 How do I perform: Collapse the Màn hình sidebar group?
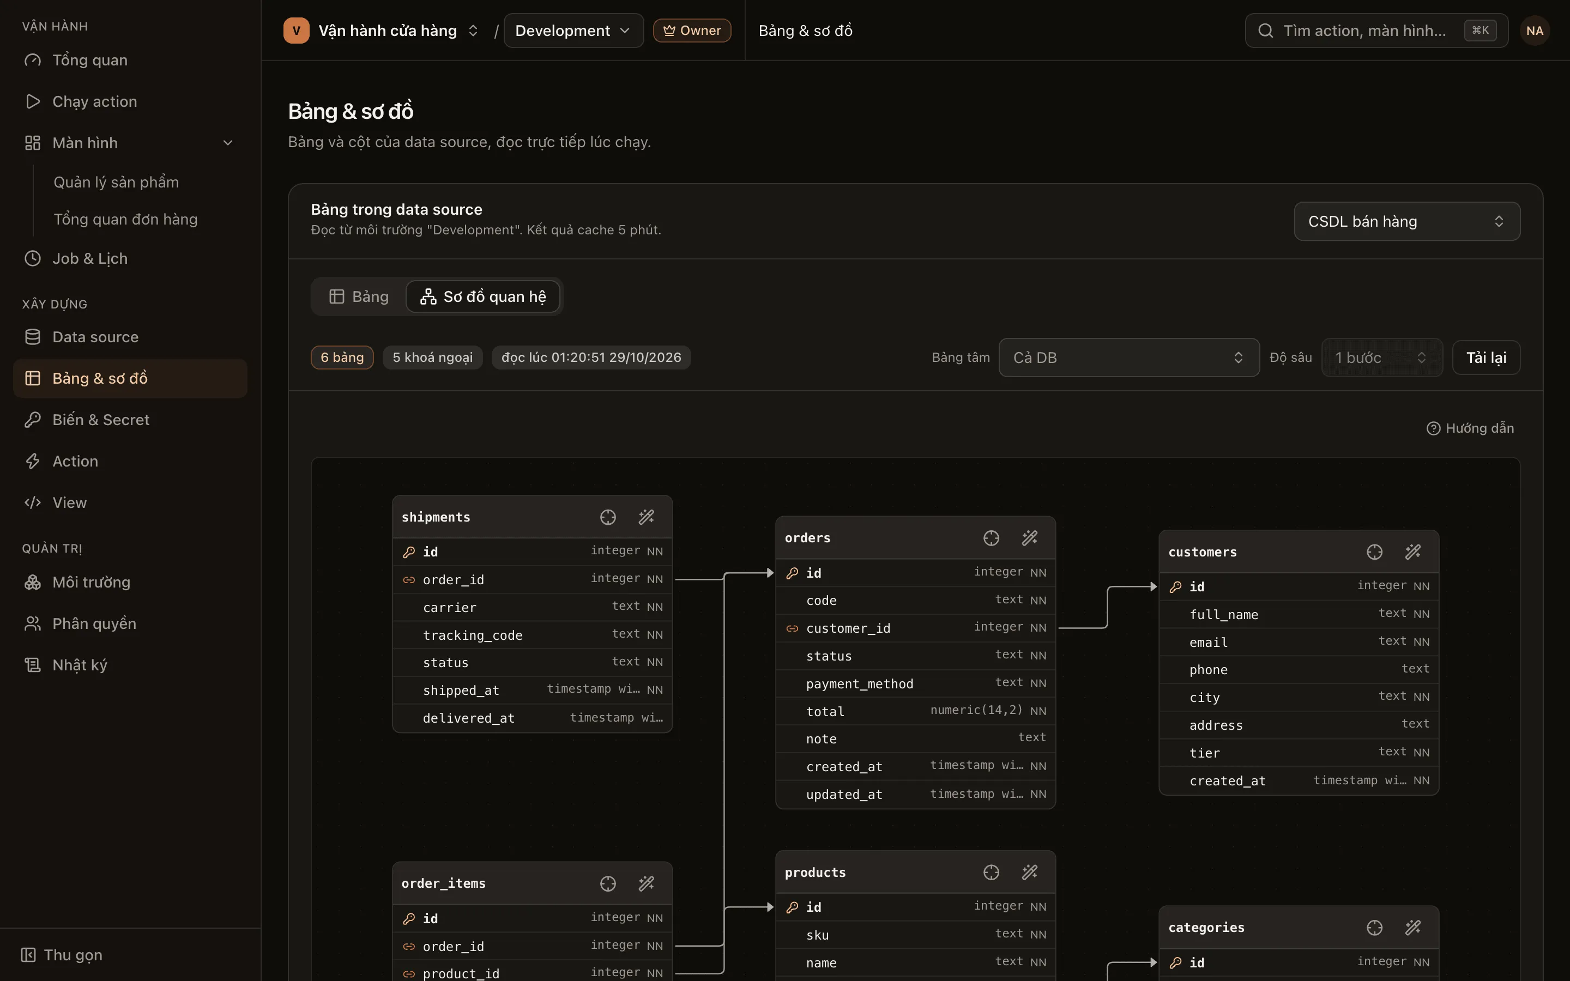(x=130, y=143)
